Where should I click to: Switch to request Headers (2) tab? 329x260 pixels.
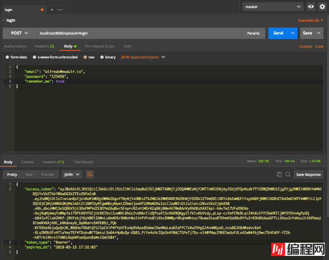pos(44,46)
